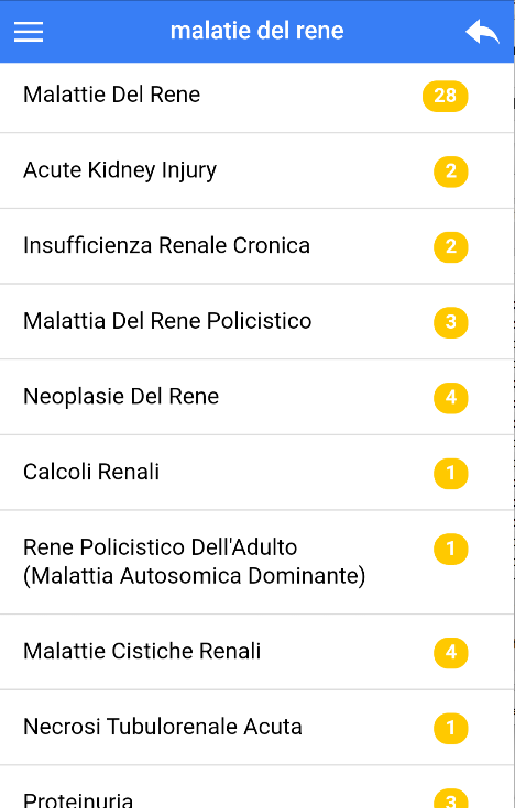Open Malattie Cistiche Renali
The image size is (515, 808).
click(142, 651)
